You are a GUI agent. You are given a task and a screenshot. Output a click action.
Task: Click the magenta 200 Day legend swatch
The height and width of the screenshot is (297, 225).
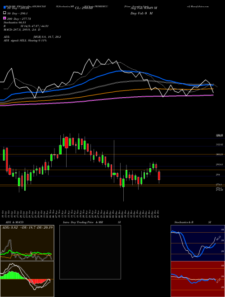(4, 18)
